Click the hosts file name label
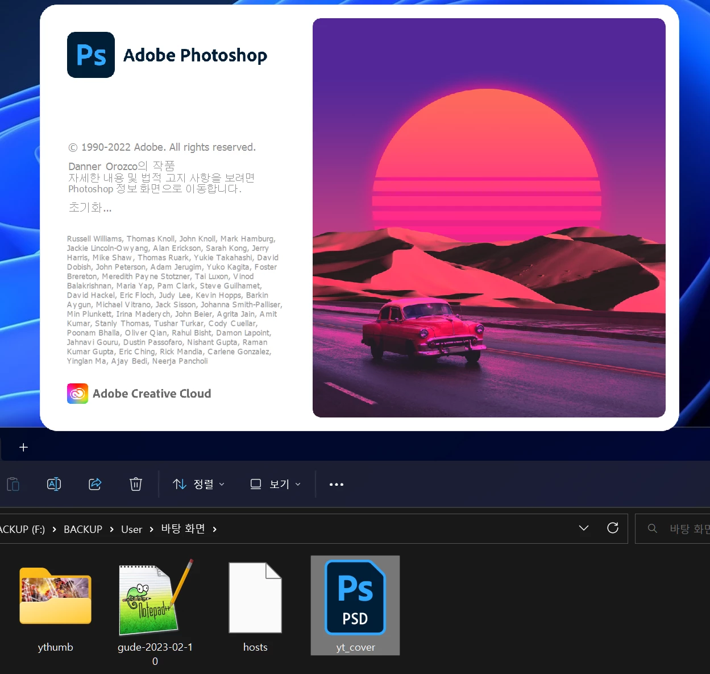The width and height of the screenshot is (710, 674). (255, 647)
